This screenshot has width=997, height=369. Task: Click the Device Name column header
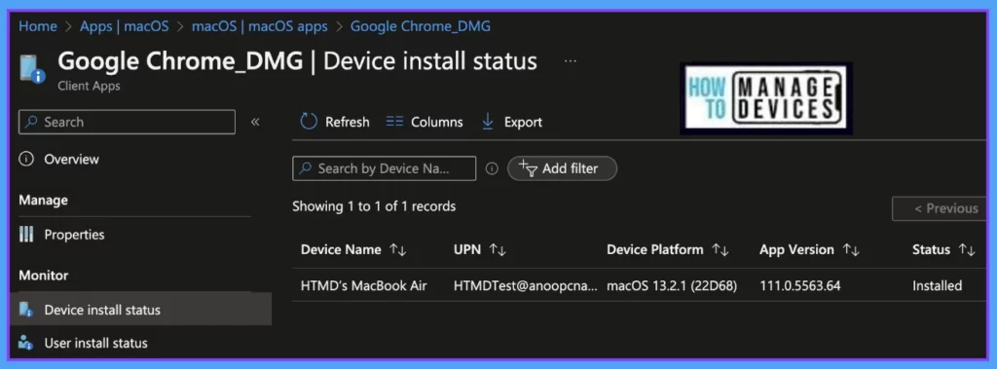341,250
